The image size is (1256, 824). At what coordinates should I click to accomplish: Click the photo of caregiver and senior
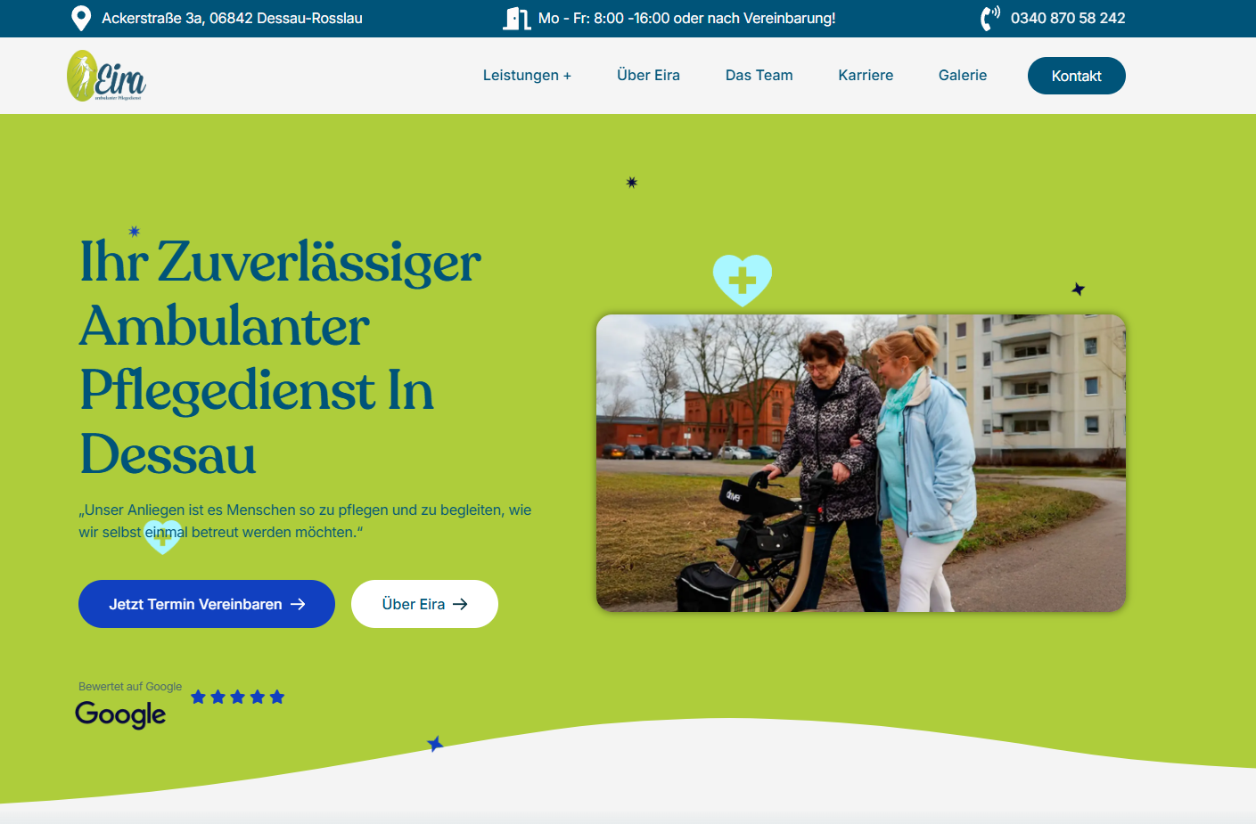pyautogui.click(x=861, y=463)
